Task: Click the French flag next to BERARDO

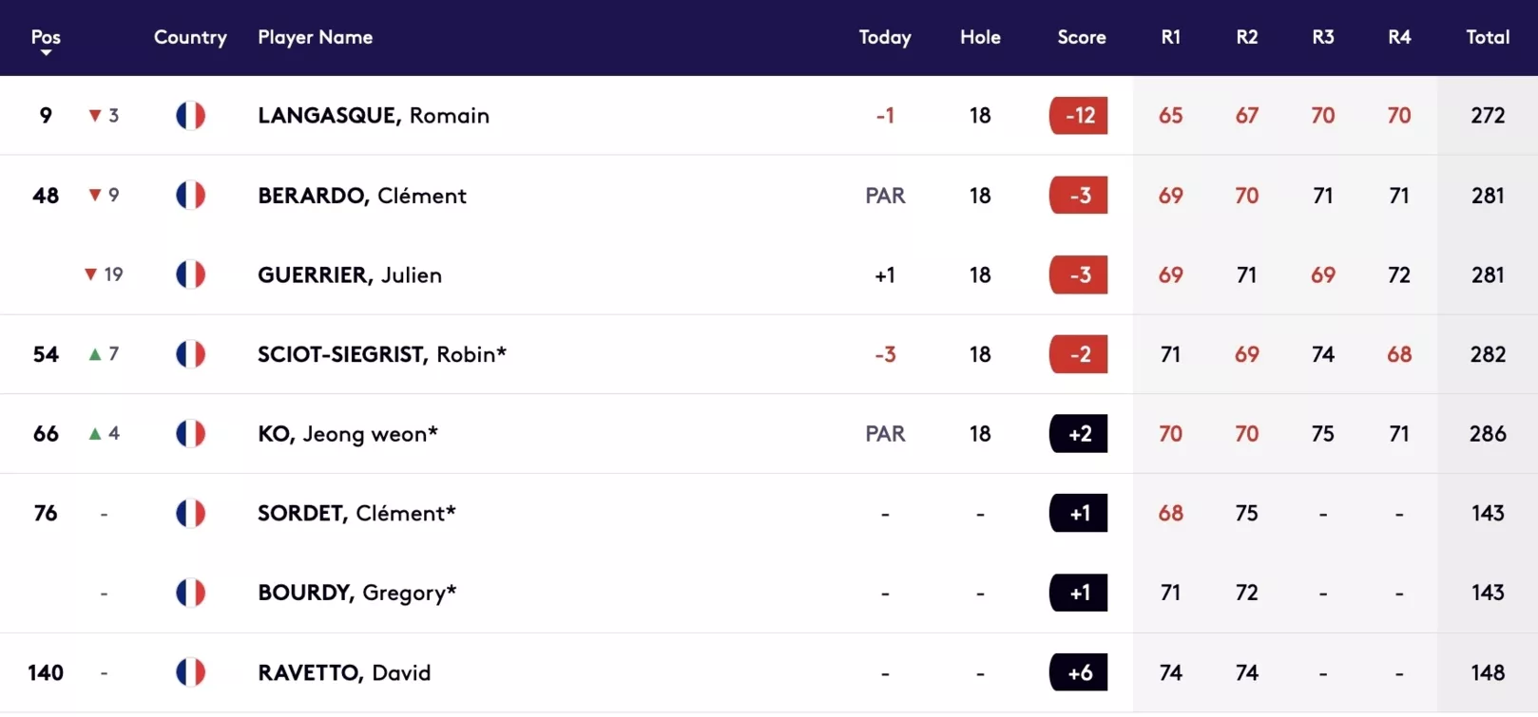Action: click(x=190, y=196)
